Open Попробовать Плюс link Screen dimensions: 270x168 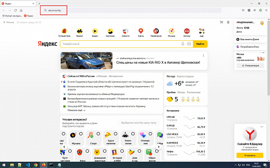tap(249, 47)
